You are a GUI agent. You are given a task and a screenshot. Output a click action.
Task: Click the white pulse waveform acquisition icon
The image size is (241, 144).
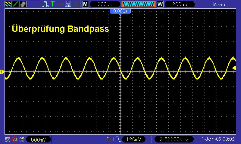(45, 4)
